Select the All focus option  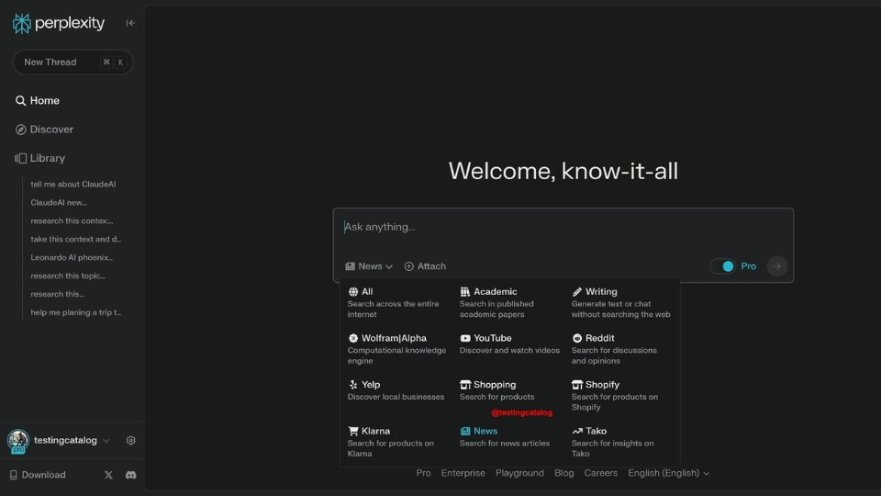point(396,302)
